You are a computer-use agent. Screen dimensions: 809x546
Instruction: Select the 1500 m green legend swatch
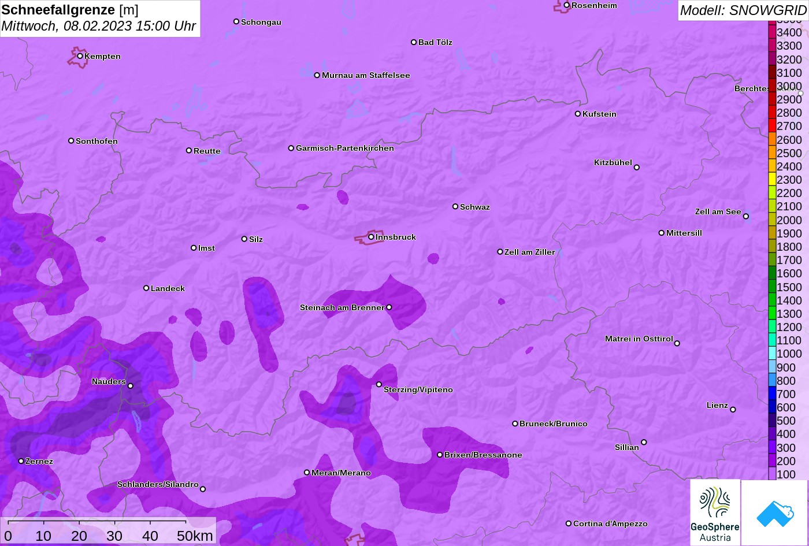click(772, 287)
